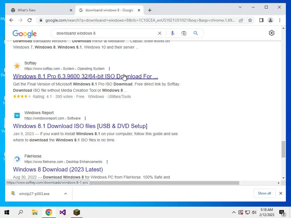
Task: Share this page from address bar
Action: pos(241,20)
